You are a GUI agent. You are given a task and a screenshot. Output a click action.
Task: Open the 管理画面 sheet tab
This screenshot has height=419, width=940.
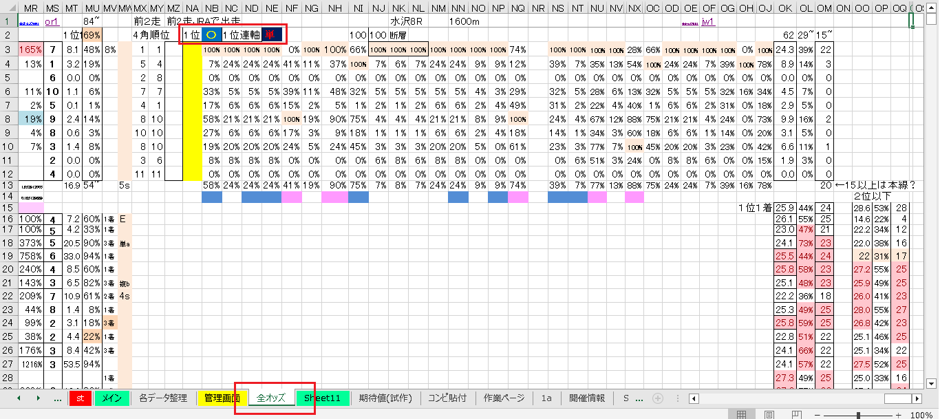click(222, 398)
